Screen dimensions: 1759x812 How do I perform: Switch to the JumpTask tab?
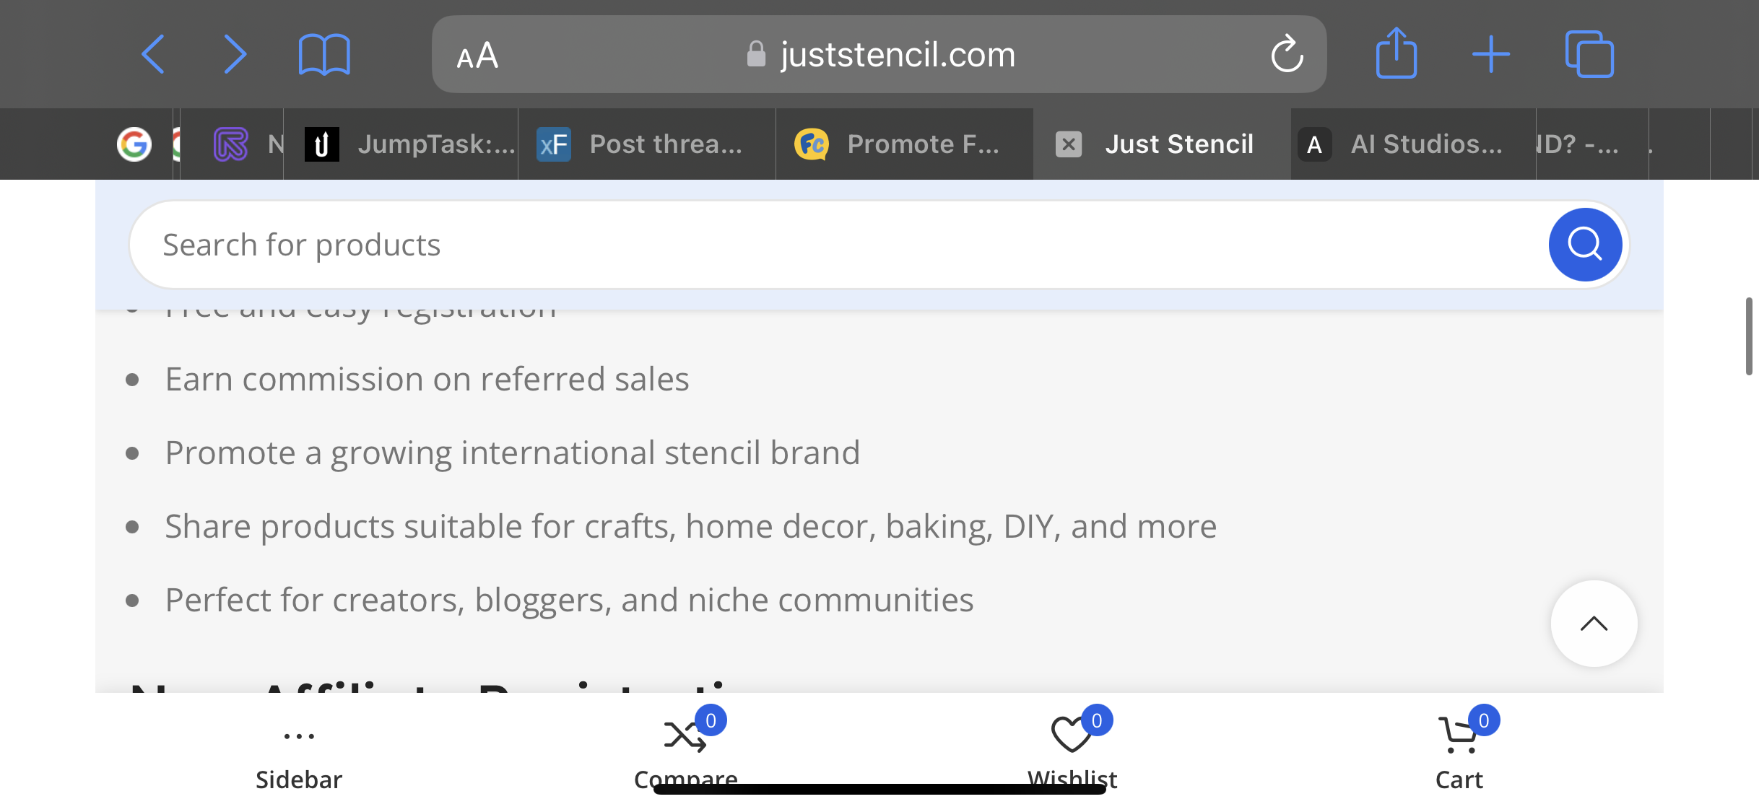(401, 144)
